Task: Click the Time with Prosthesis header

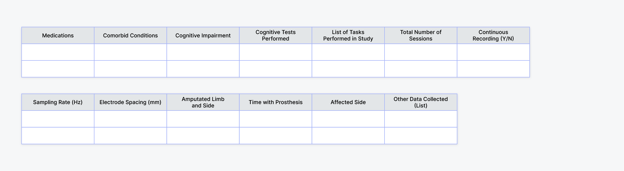Action: click(276, 102)
